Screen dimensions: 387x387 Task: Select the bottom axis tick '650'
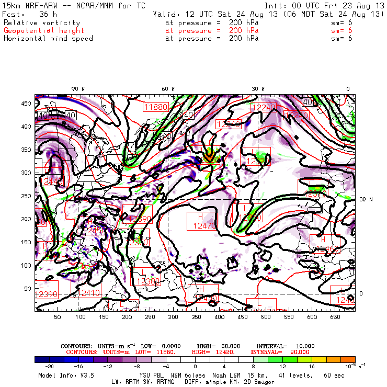(x=335, y=317)
